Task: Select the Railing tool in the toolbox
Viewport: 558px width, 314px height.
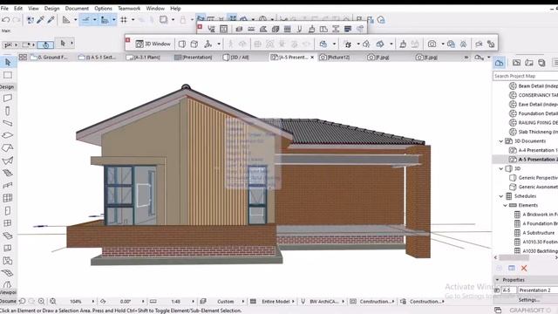Action: coord(8,185)
